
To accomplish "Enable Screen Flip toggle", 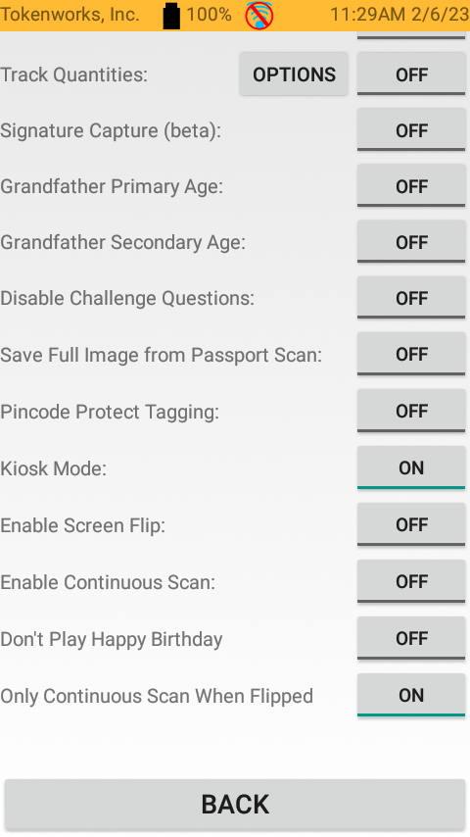I will pyautogui.click(x=411, y=524).
